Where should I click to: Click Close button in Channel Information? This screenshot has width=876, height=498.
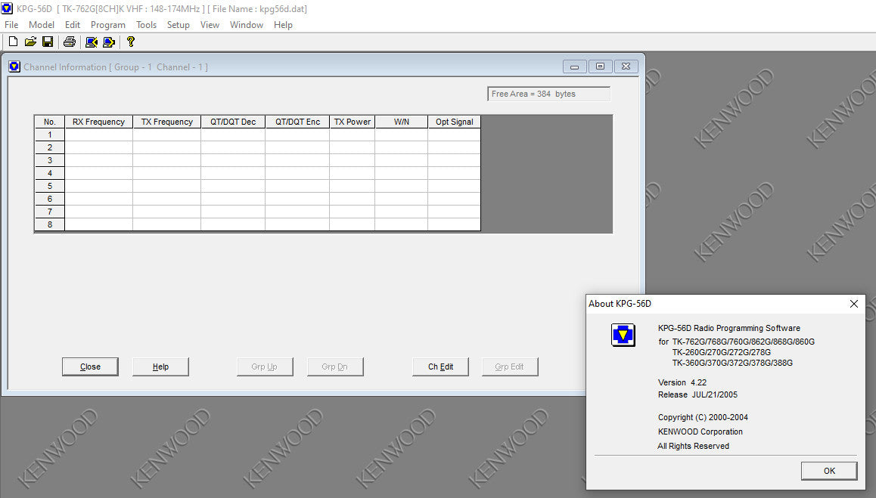click(x=90, y=367)
